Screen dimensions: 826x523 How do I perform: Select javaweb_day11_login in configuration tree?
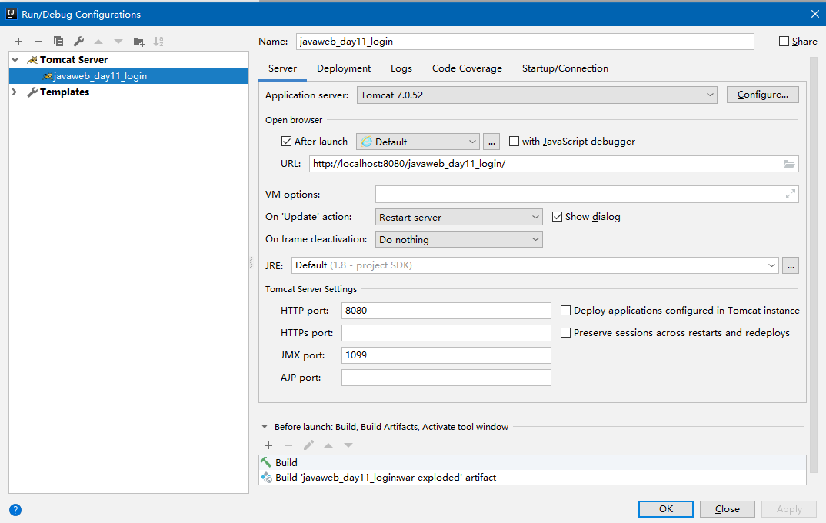click(128, 76)
